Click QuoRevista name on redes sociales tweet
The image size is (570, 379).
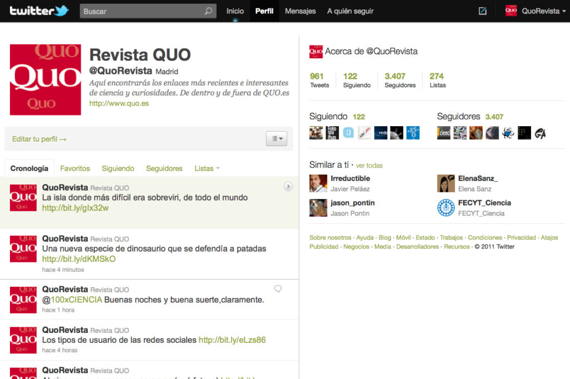[65, 330]
